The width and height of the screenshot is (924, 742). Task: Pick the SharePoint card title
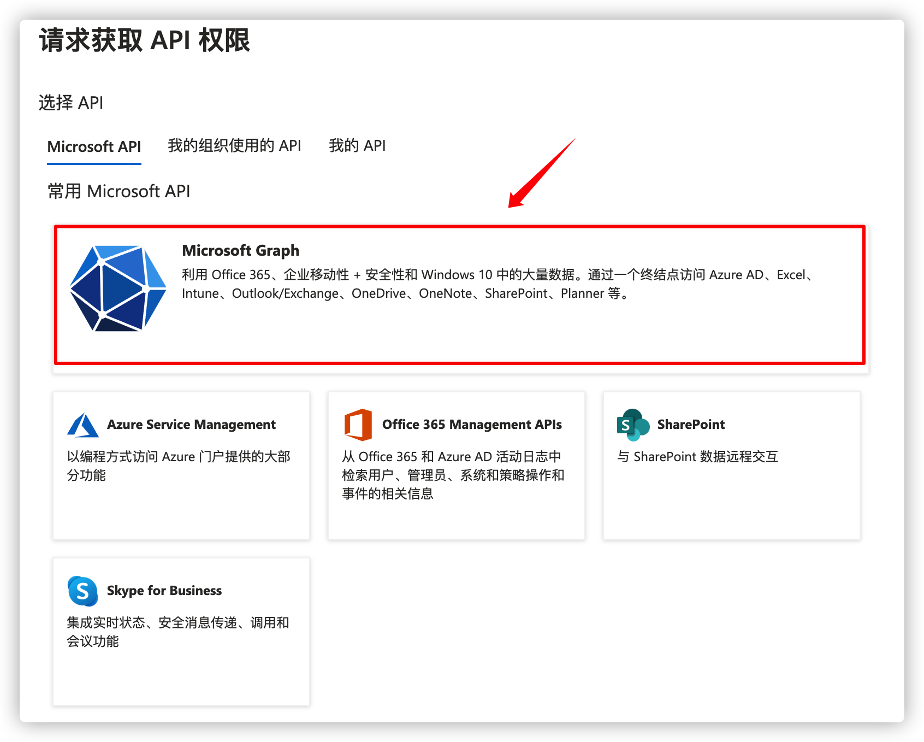691,425
